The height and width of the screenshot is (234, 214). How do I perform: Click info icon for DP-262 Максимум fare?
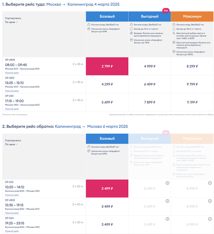pyautogui.click(x=210, y=183)
